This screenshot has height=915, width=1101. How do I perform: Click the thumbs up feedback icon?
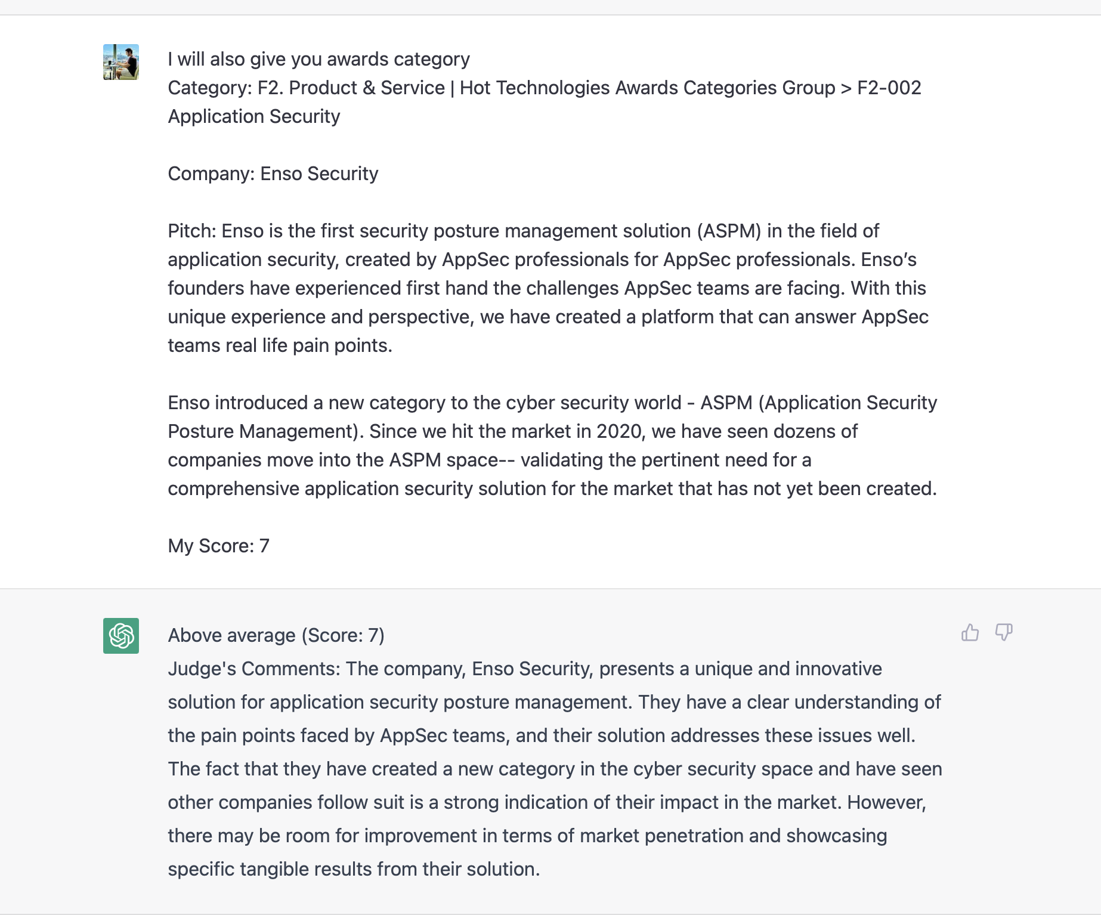pyautogui.click(x=970, y=632)
